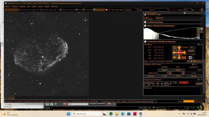Open the Light frame type dropdown
The height and width of the screenshot is (117, 209).
144,10
